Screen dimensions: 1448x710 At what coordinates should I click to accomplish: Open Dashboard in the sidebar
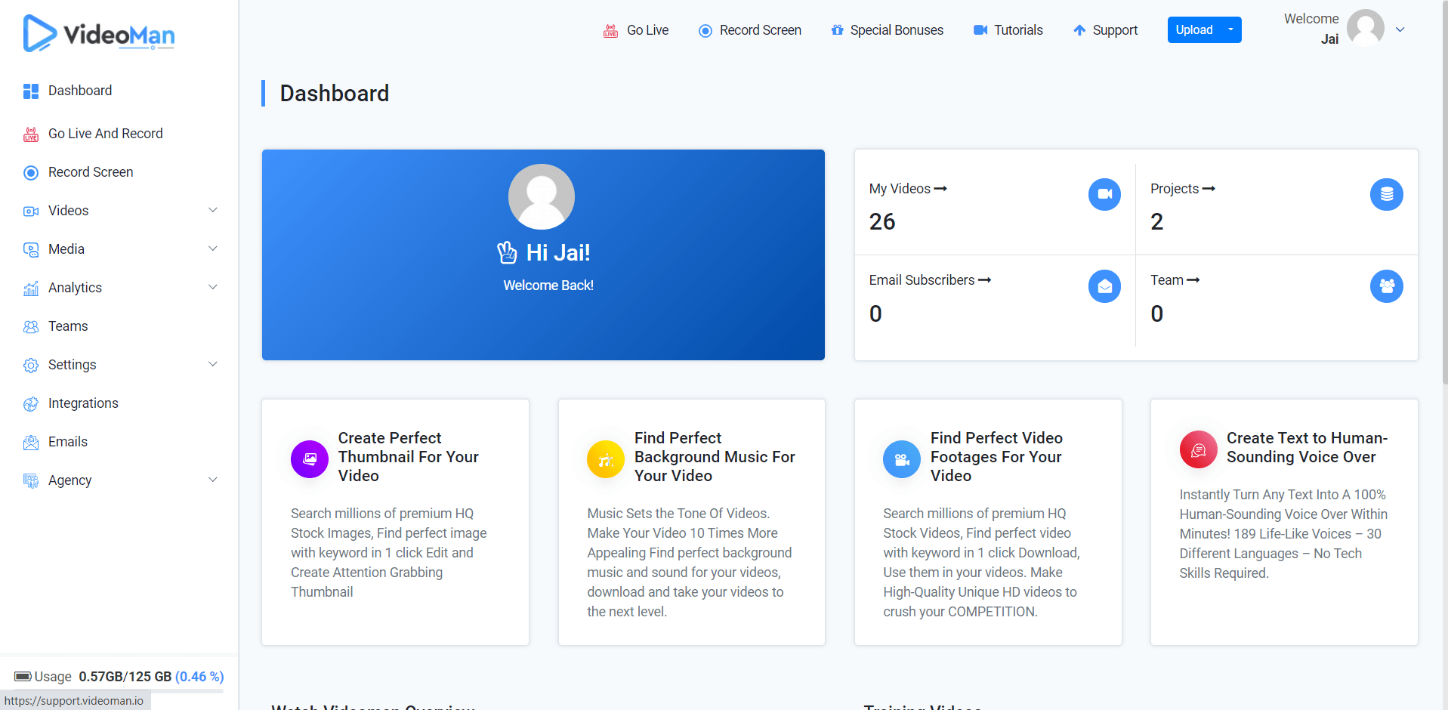tap(80, 91)
